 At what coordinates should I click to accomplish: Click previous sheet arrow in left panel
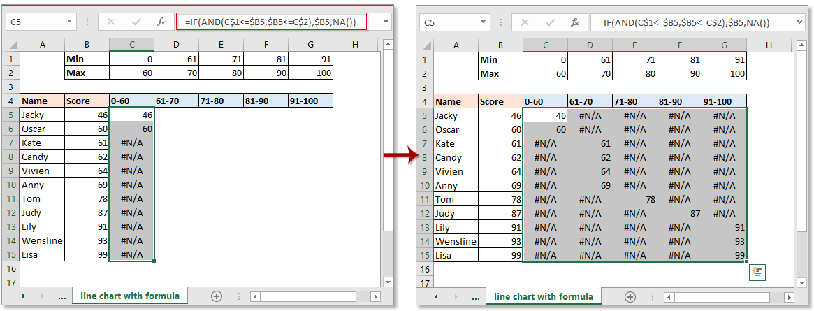(22, 296)
